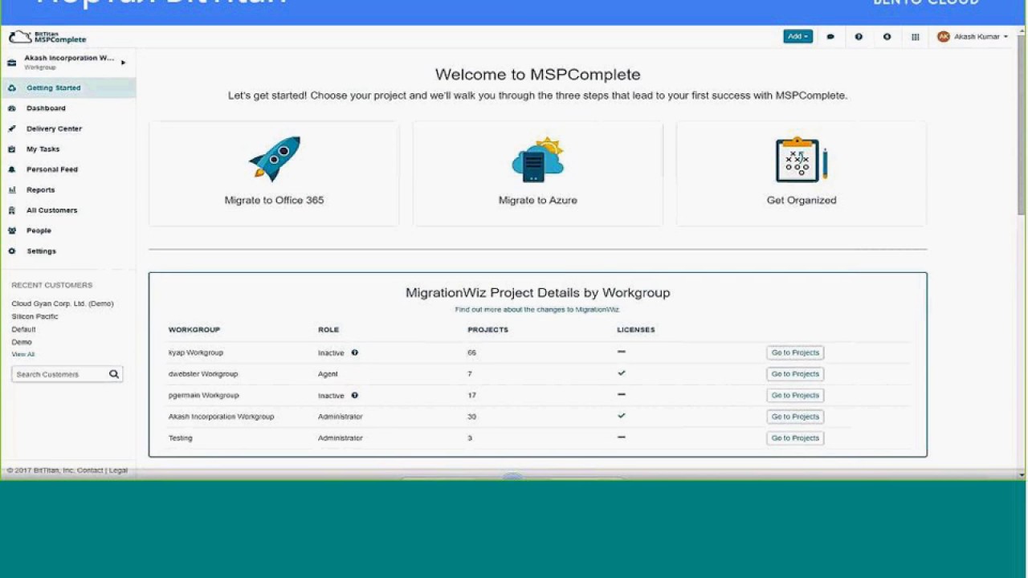
Task: Click the Dashboard gauge icon
Action: tap(11, 108)
